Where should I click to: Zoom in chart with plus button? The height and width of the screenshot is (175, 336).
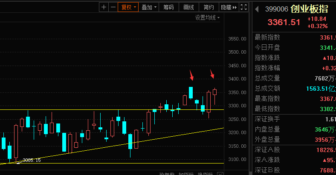[104, 7]
